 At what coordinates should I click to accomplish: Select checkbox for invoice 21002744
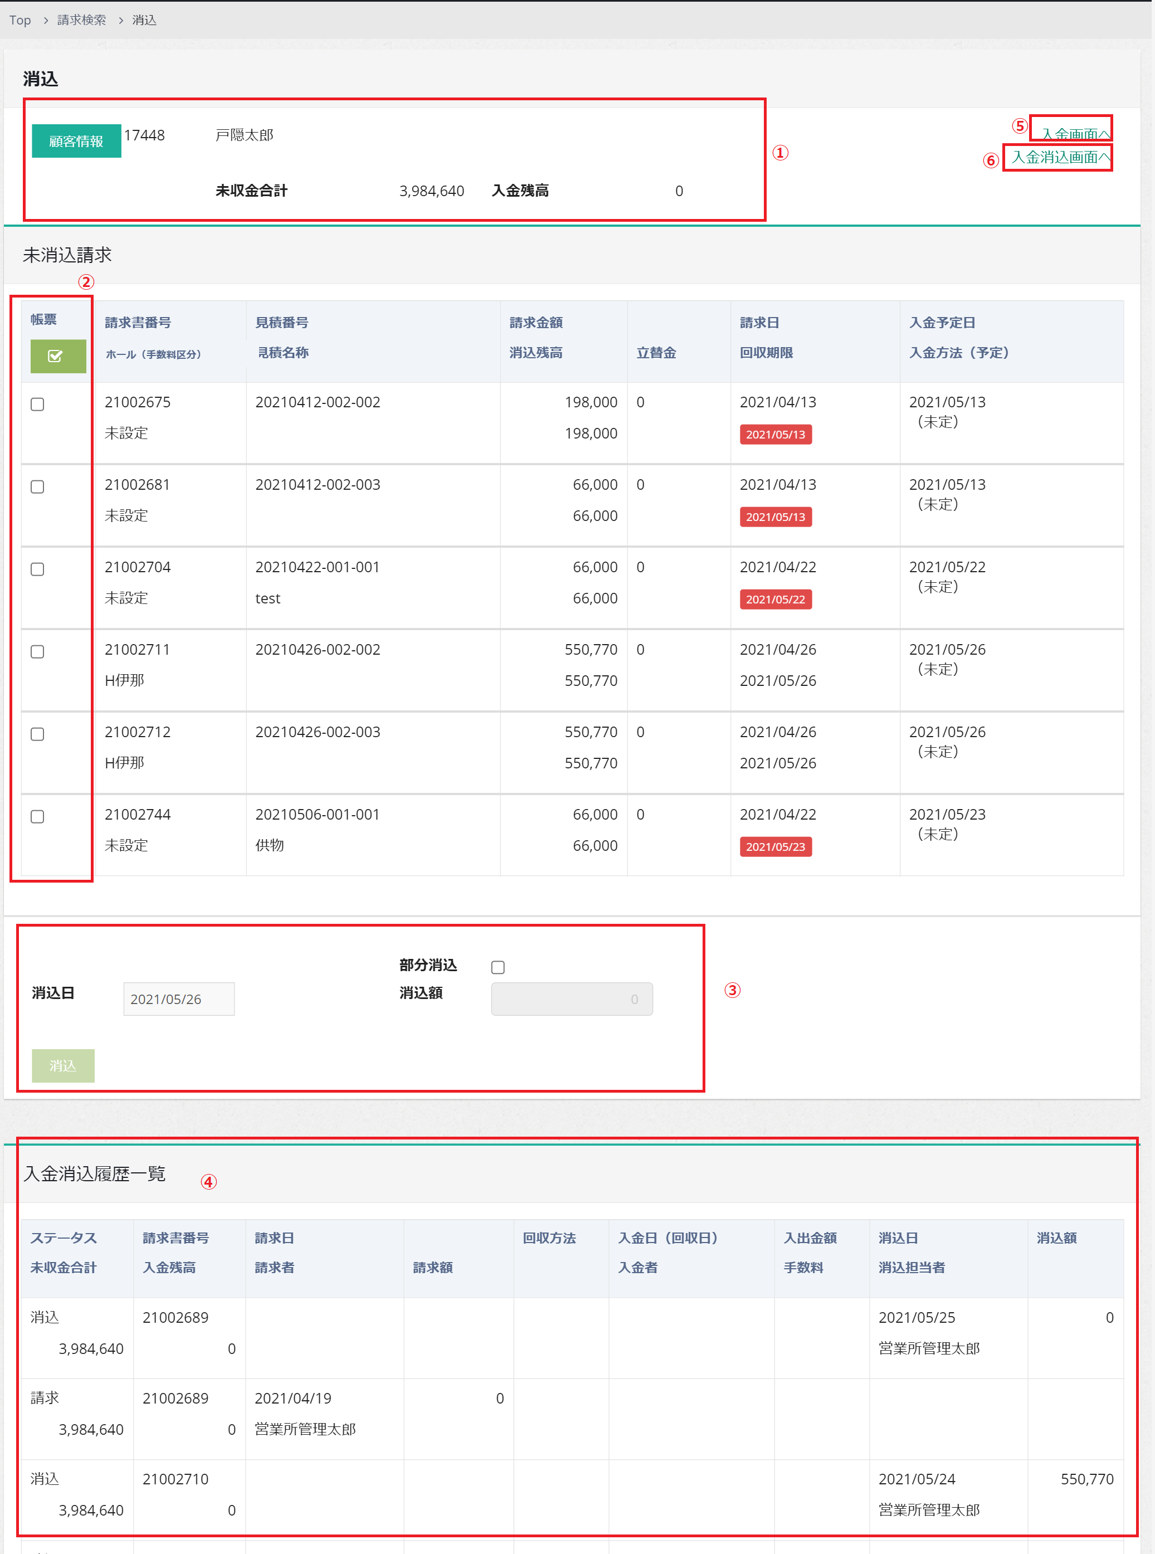point(38,816)
